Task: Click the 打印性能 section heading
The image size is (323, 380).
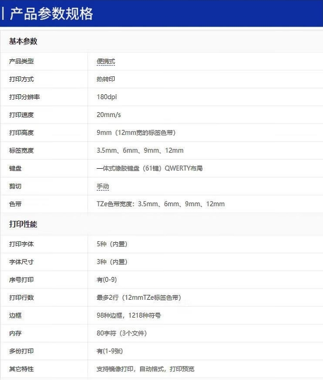Action: click(x=23, y=224)
